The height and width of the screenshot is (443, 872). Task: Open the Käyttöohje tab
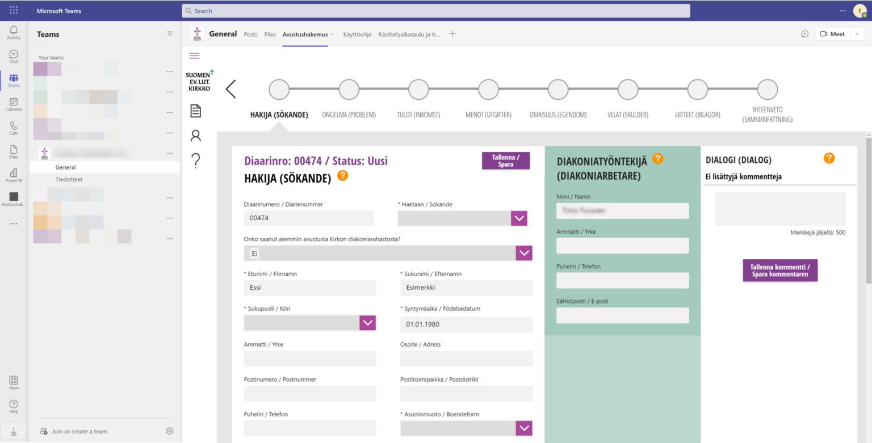point(357,34)
